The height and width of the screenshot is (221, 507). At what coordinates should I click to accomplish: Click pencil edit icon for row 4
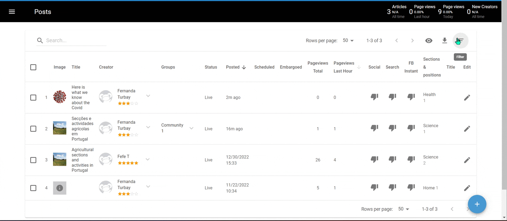[x=467, y=188]
